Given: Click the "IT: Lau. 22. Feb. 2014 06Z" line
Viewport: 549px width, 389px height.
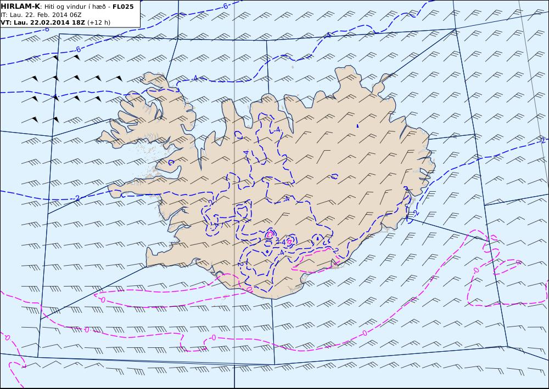Looking at the screenshot, I should pos(41,15).
